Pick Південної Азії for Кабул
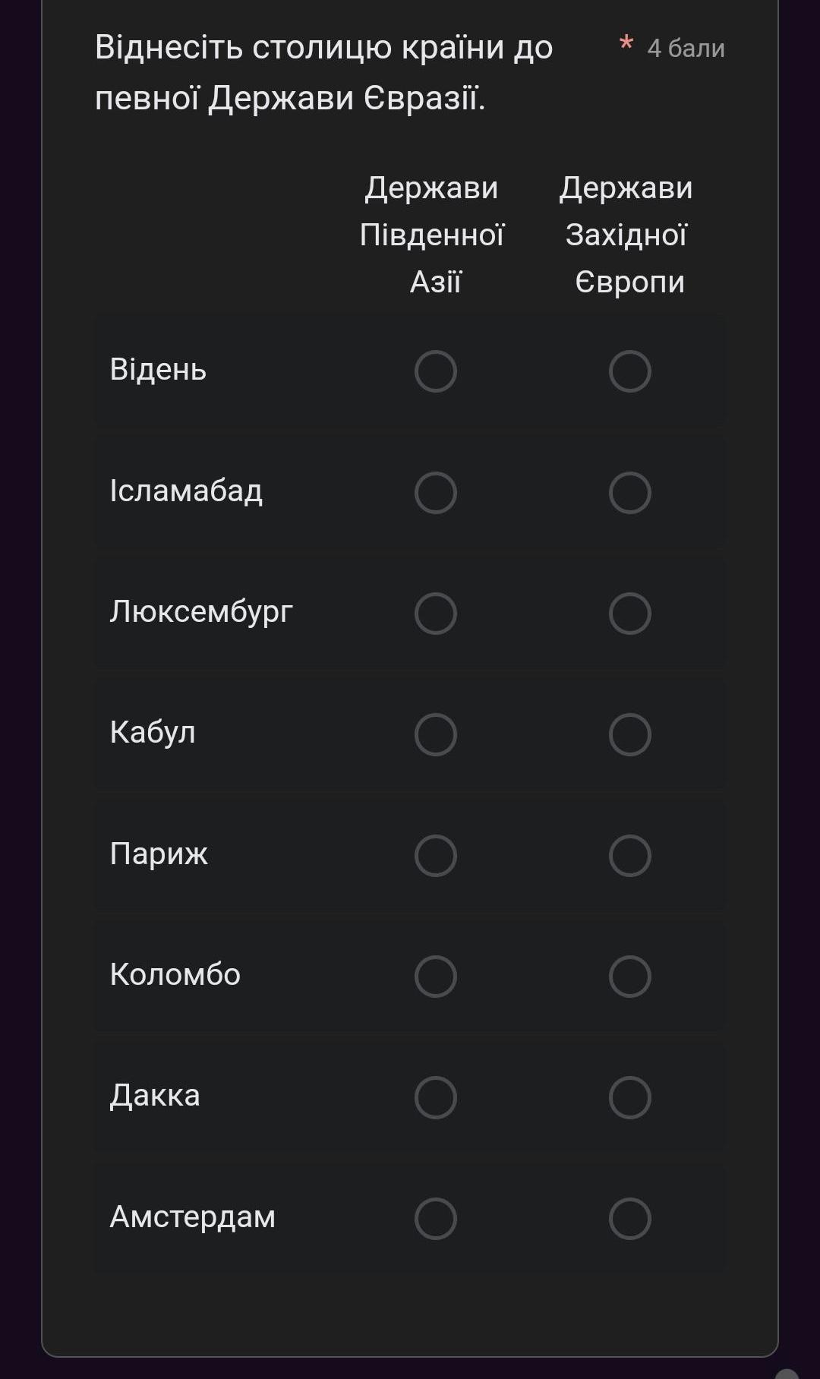The height and width of the screenshot is (1379, 820). tap(435, 734)
